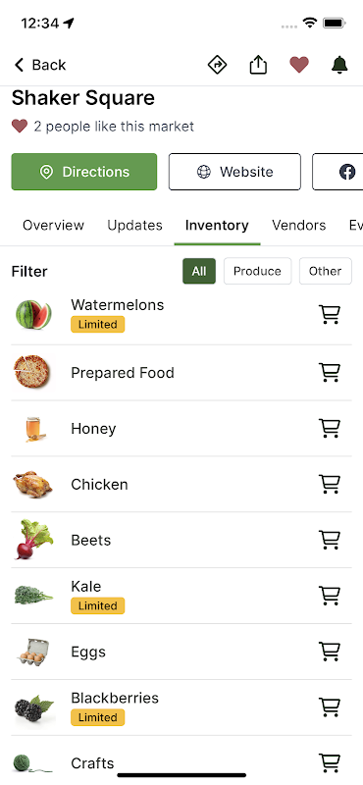Viewport: 363px width, 785px height.
Task: Open the Updates tab
Action: (x=134, y=226)
